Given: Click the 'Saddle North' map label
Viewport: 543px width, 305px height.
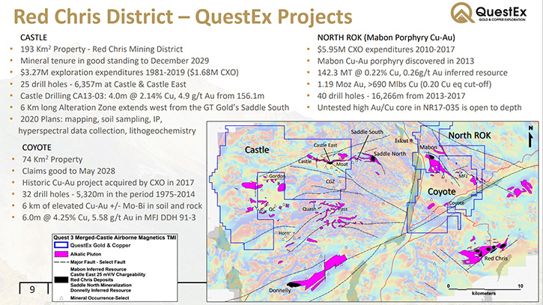Looking at the screenshot, I should [390, 154].
